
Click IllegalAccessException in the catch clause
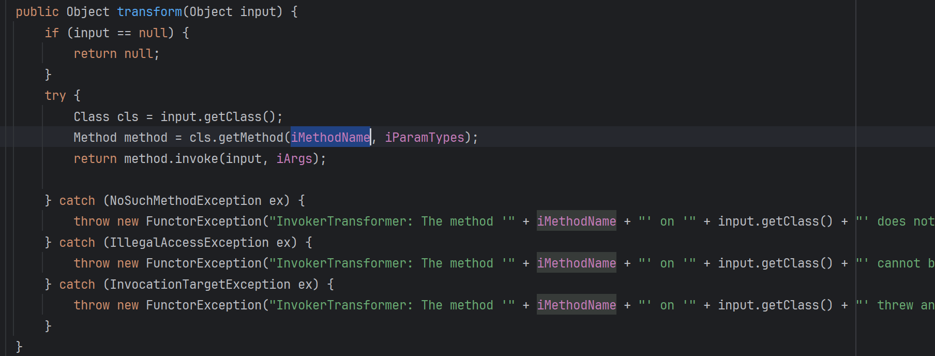coord(189,242)
